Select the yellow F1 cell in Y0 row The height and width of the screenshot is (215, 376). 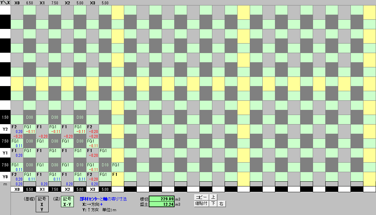118,177
